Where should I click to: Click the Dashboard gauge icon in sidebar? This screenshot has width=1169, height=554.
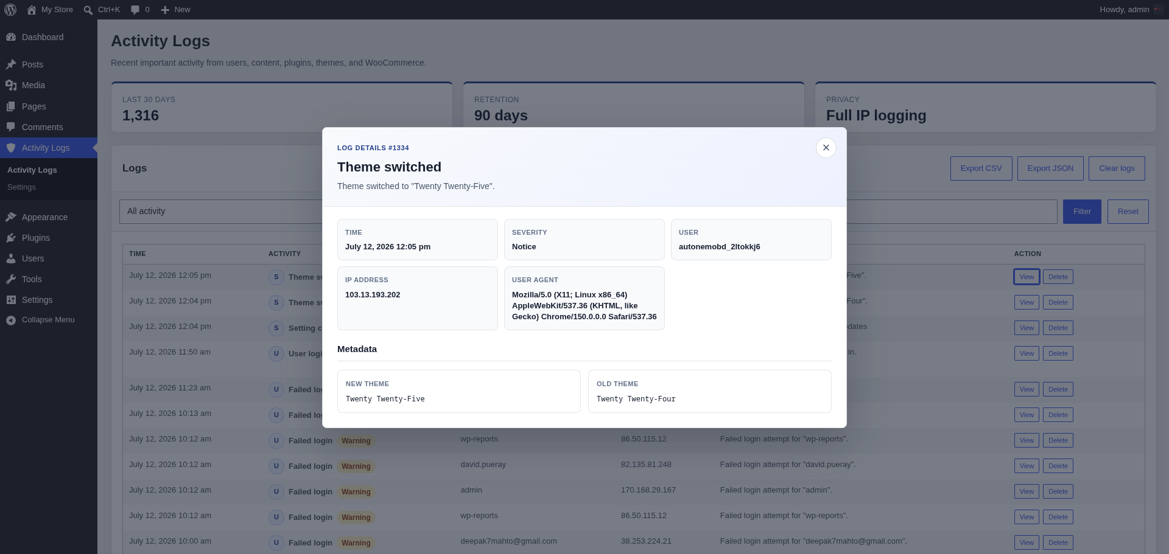pyautogui.click(x=11, y=37)
